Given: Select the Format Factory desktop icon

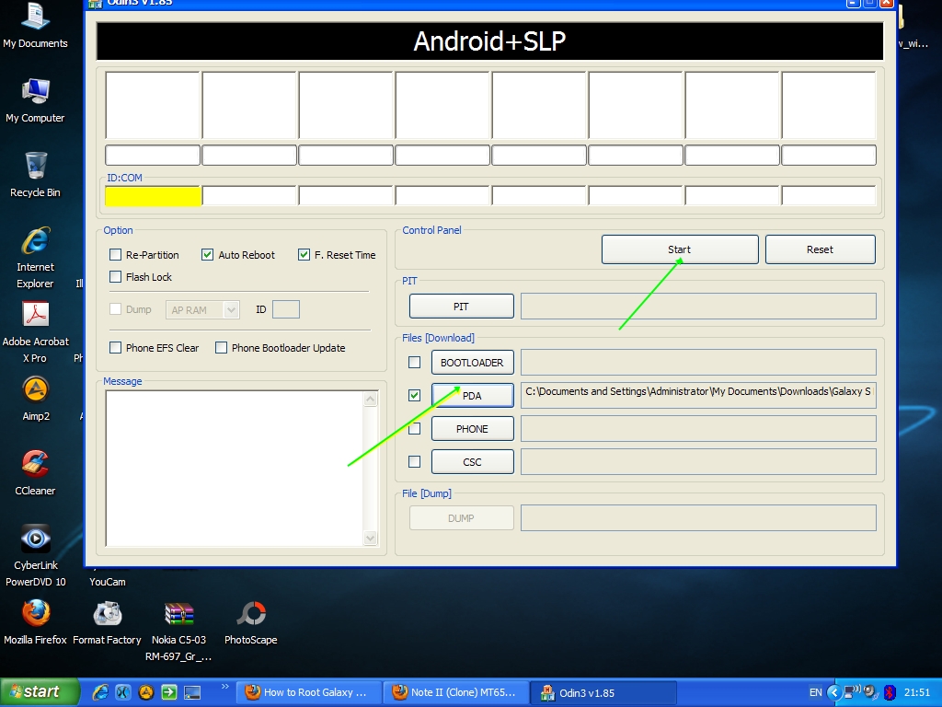Looking at the screenshot, I should pyautogui.click(x=107, y=622).
